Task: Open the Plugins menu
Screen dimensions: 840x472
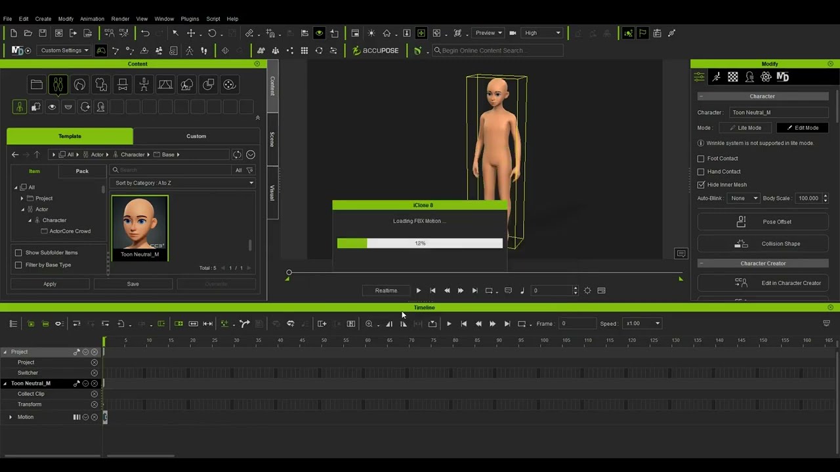Action: [x=190, y=19]
